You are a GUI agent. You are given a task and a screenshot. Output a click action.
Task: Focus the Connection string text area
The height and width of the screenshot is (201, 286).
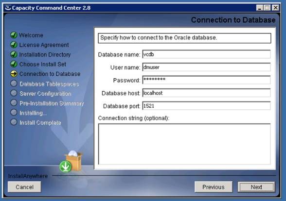click(x=184, y=144)
